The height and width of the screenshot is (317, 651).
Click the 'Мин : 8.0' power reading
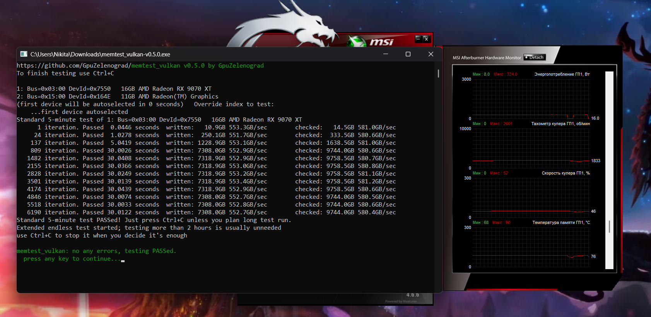(481, 74)
